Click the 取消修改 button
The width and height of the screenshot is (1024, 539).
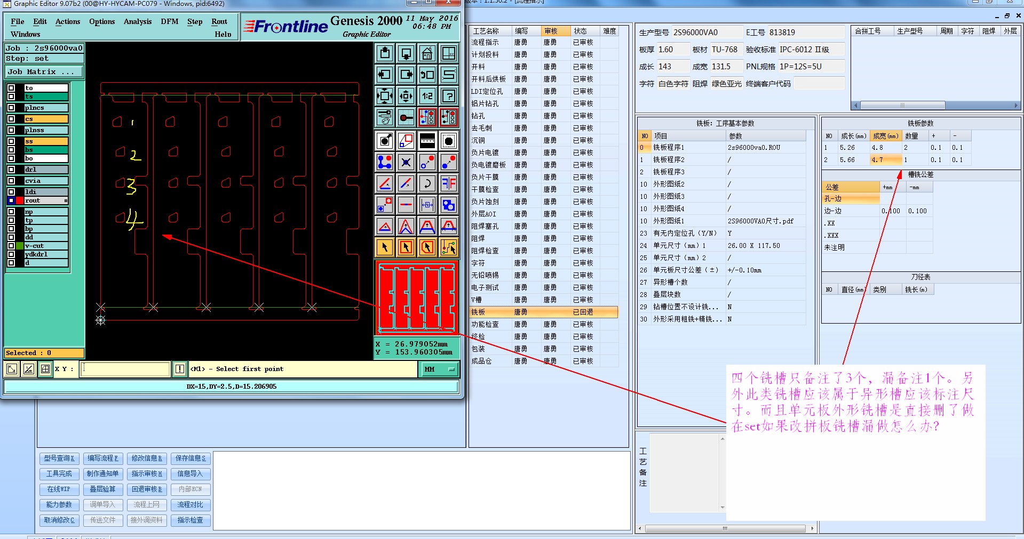[59, 520]
